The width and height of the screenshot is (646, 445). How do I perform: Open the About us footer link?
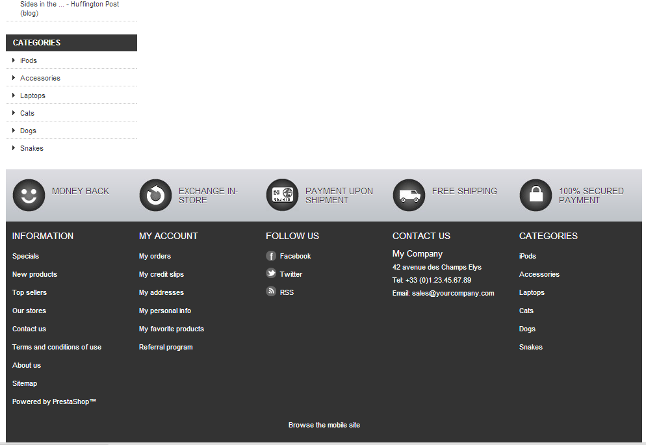coord(27,365)
